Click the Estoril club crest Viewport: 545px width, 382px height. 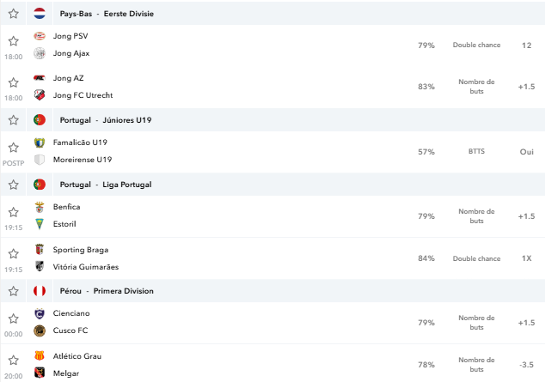pos(40,224)
